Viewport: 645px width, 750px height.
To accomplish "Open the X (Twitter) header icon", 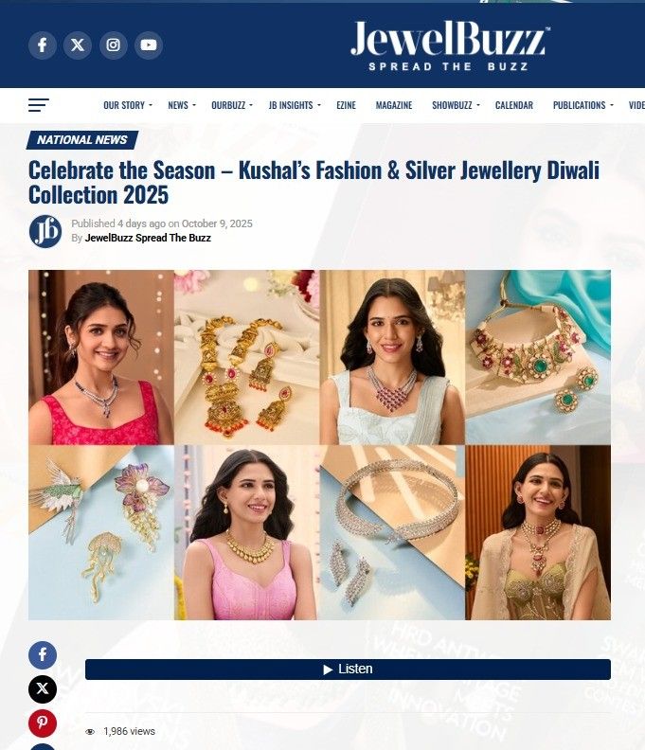I will tap(78, 45).
